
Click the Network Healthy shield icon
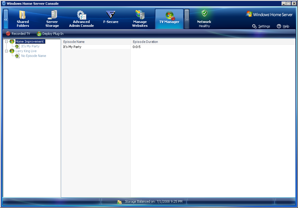[x=205, y=13]
